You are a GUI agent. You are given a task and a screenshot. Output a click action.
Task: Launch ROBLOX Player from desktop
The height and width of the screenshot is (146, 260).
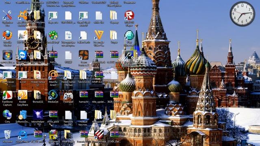tap(129, 15)
